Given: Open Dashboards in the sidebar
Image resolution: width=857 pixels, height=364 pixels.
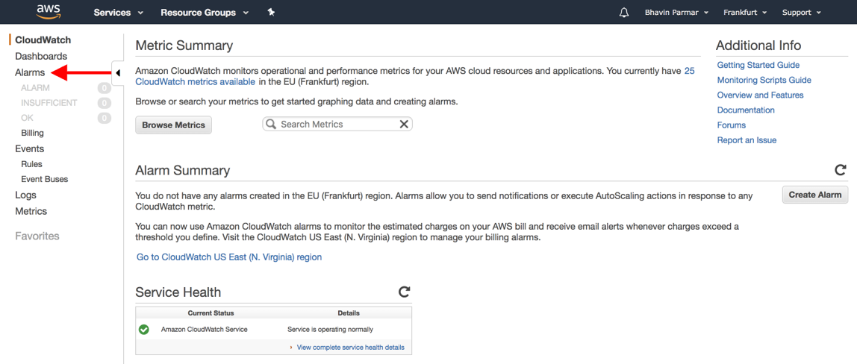Looking at the screenshot, I should click(x=41, y=56).
